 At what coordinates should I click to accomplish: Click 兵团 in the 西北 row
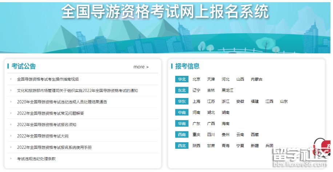click(269, 146)
